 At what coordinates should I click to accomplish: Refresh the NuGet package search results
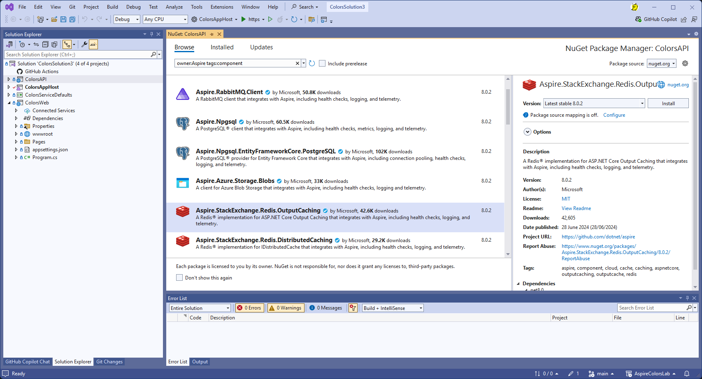coord(312,63)
